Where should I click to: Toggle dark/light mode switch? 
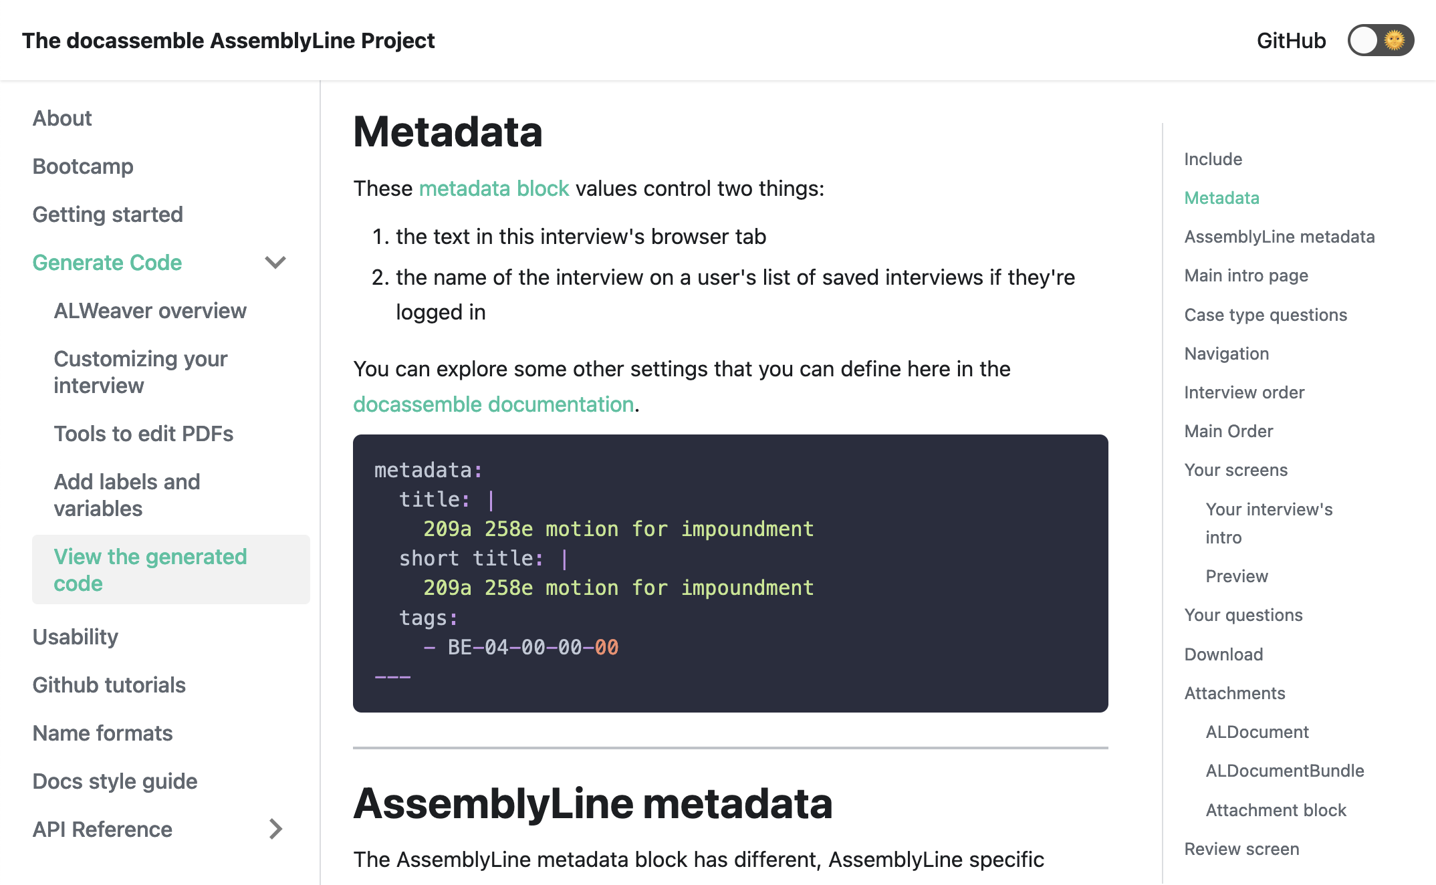pyautogui.click(x=1380, y=41)
